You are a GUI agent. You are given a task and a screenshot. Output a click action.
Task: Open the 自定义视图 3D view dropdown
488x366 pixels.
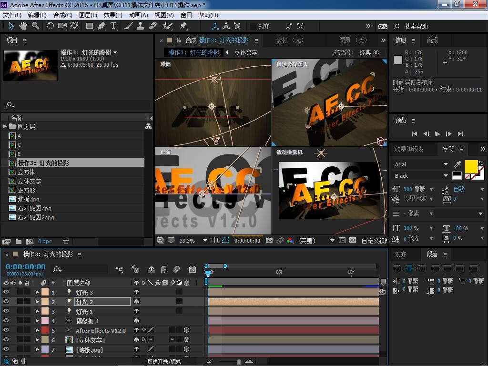click(x=374, y=241)
